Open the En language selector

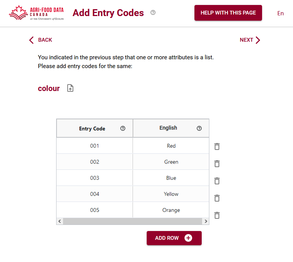click(x=280, y=13)
